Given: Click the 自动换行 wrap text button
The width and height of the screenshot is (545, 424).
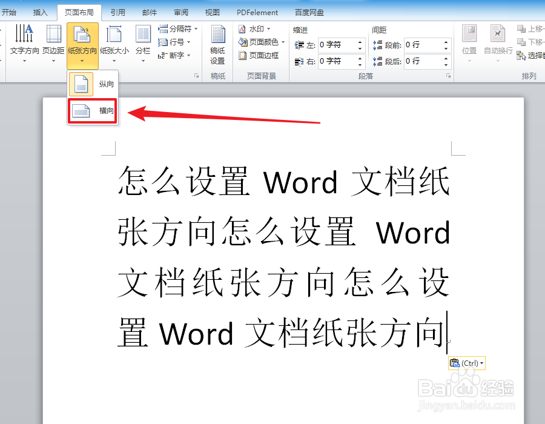Looking at the screenshot, I should pyautogui.click(x=498, y=44).
